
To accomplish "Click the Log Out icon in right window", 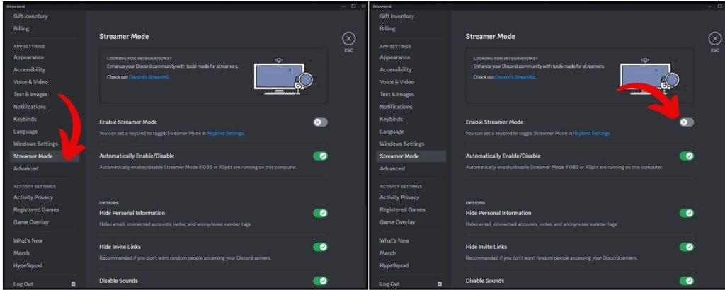I will [x=439, y=284].
